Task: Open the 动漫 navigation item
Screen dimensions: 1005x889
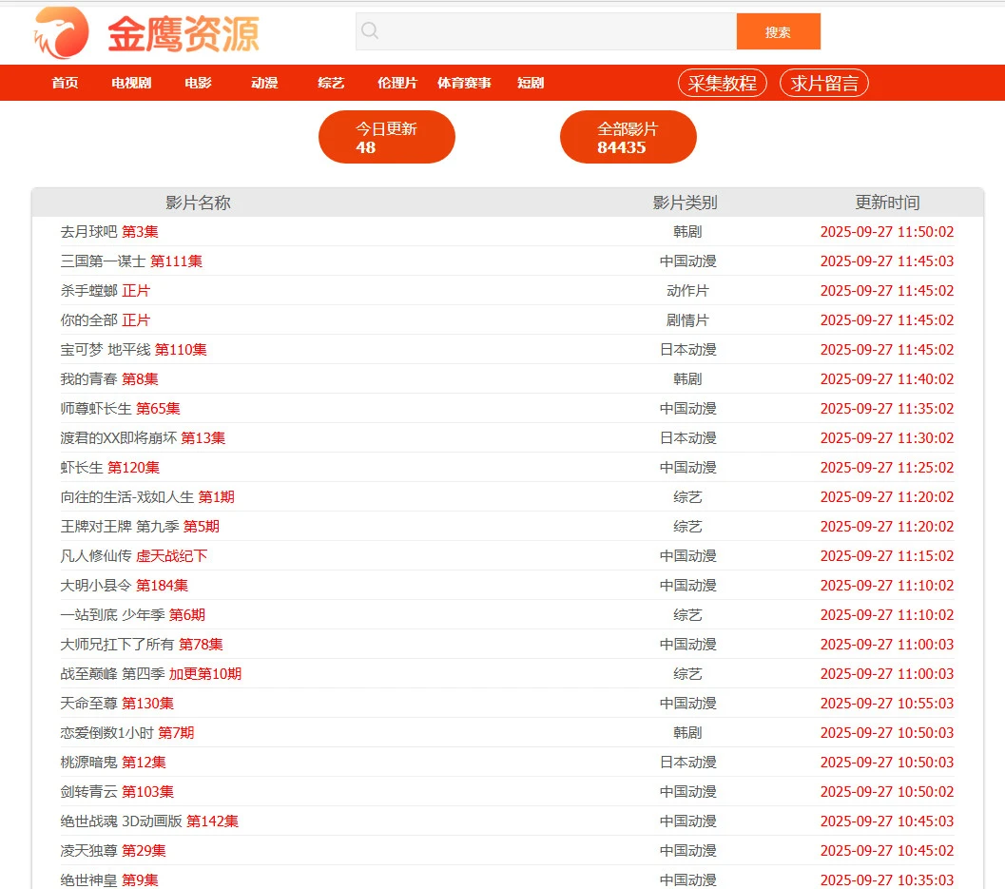Action: pos(264,83)
